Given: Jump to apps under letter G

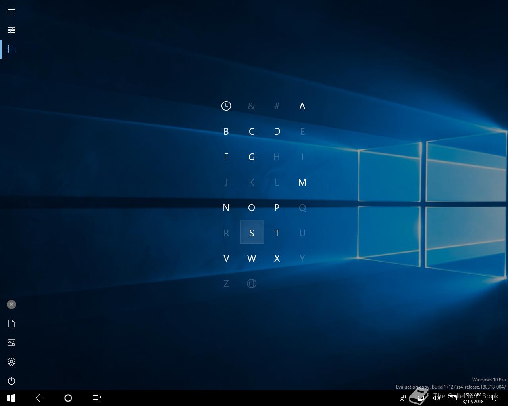Looking at the screenshot, I should point(252,157).
